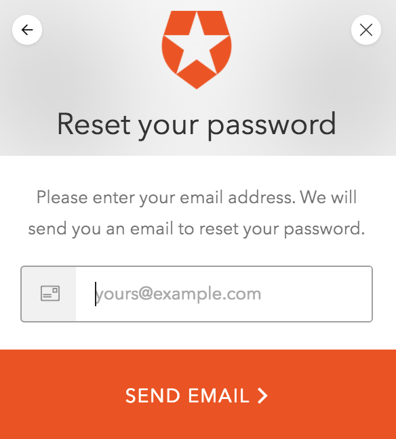
Task: Click the orange bar below SEND EMAIL text
Action: [198, 424]
